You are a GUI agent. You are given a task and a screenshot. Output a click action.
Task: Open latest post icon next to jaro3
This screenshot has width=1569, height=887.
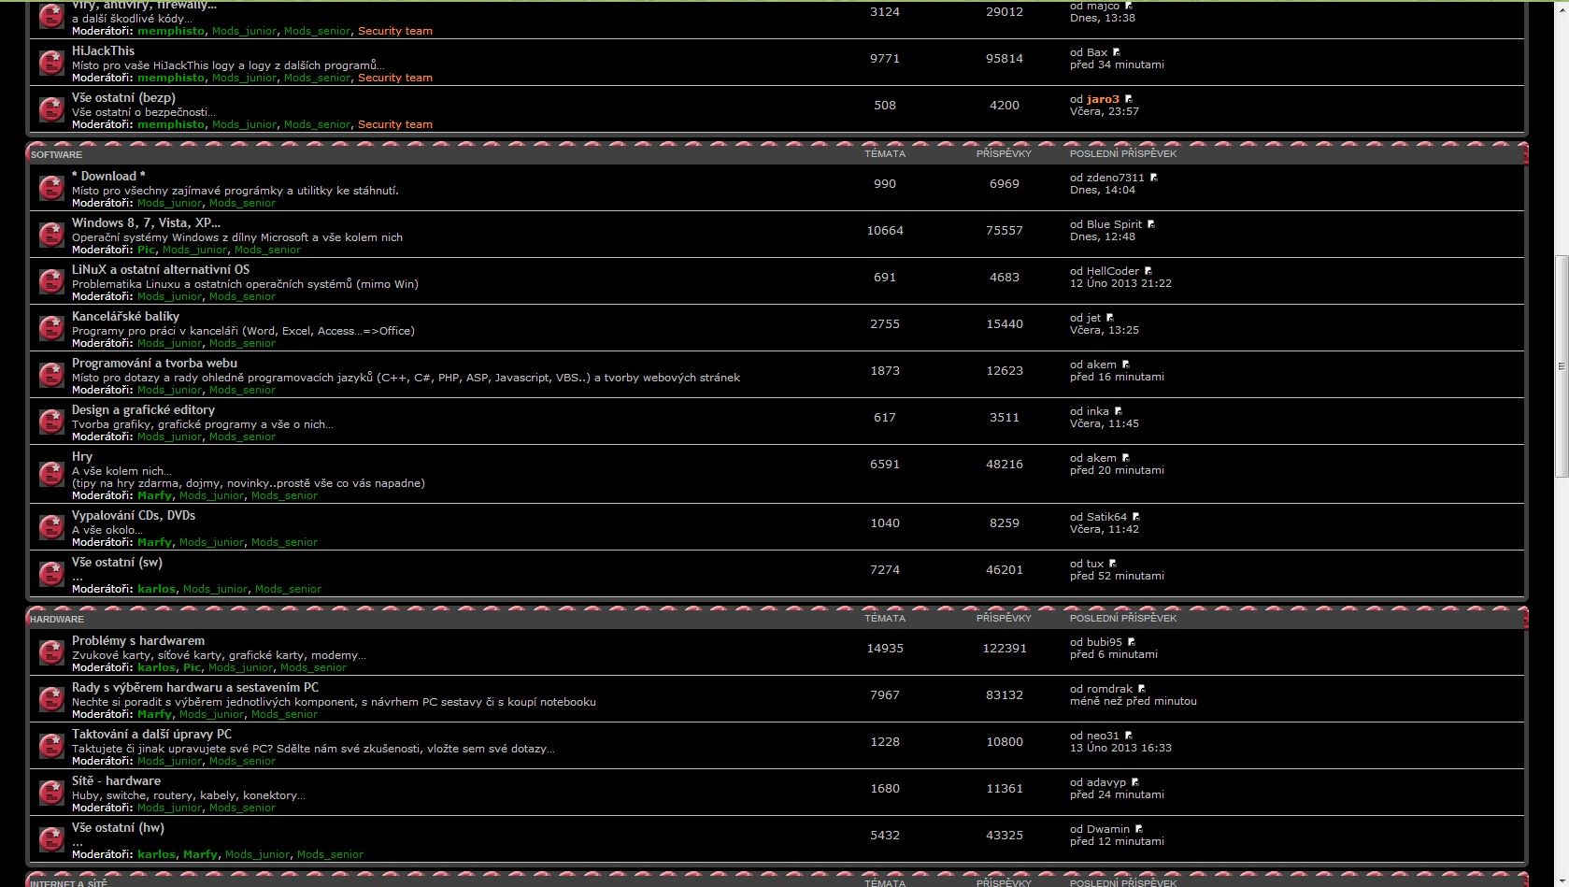[x=1129, y=99]
